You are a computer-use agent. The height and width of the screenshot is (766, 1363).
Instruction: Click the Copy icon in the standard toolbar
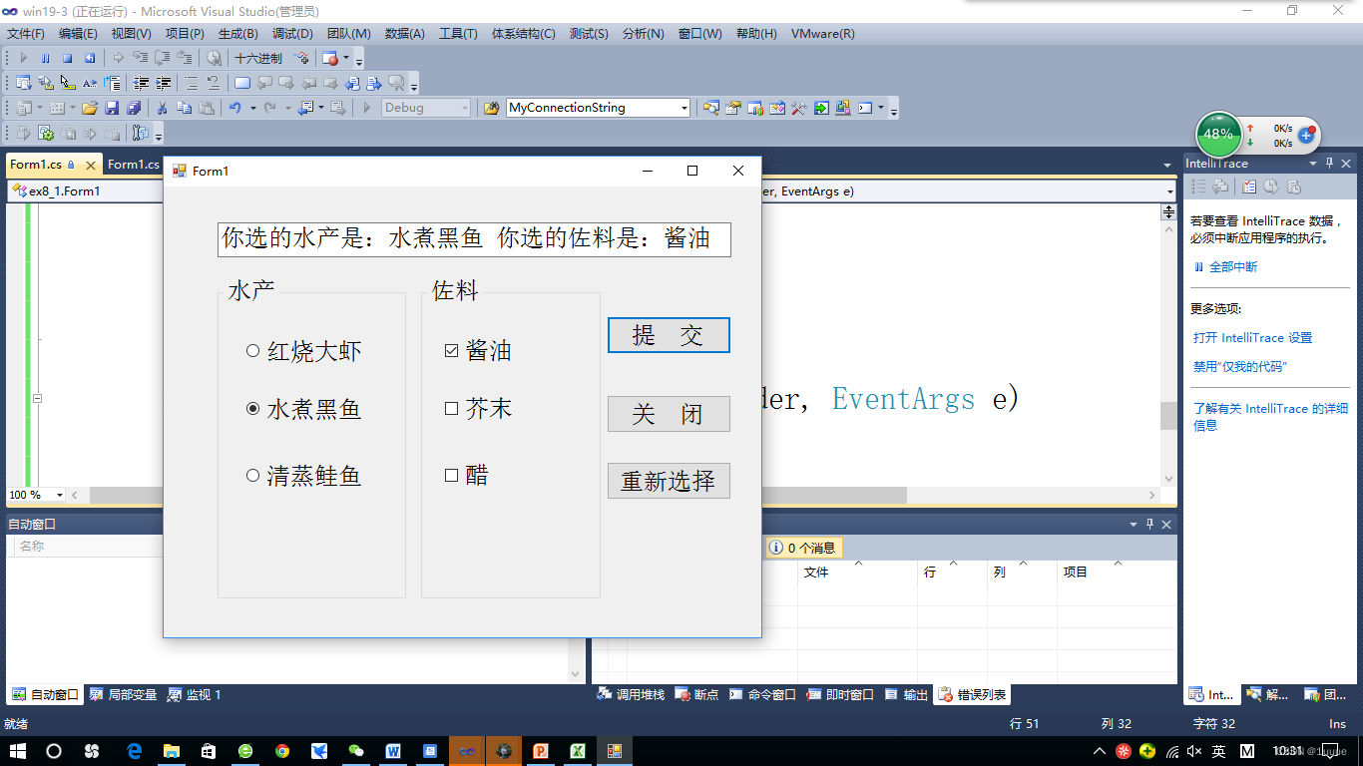click(x=184, y=108)
